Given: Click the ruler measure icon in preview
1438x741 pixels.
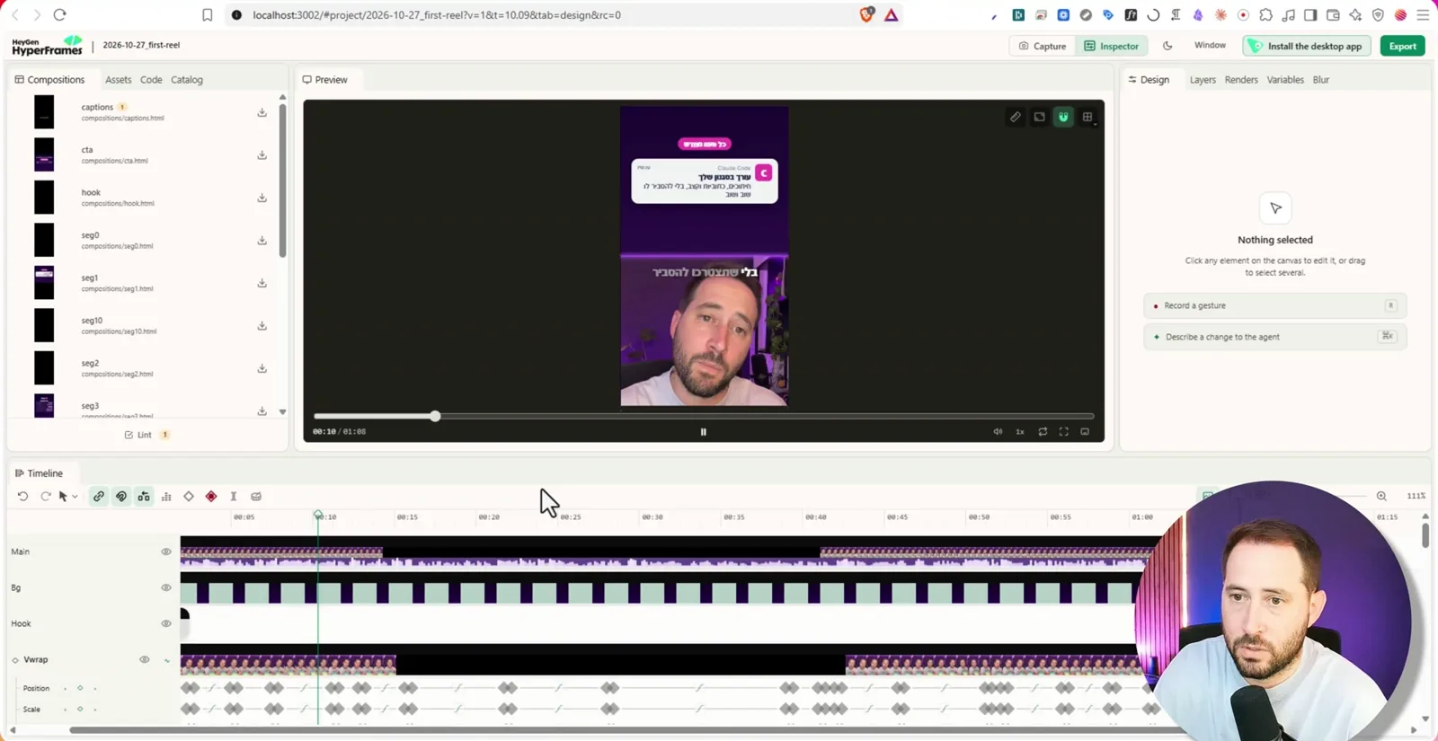Looking at the screenshot, I should coord(1015,117).
